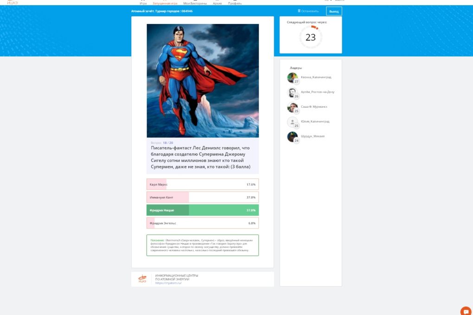This screenshot has height=315, width=473.
Task: Open the chat bubble icon
Action: 466,311
